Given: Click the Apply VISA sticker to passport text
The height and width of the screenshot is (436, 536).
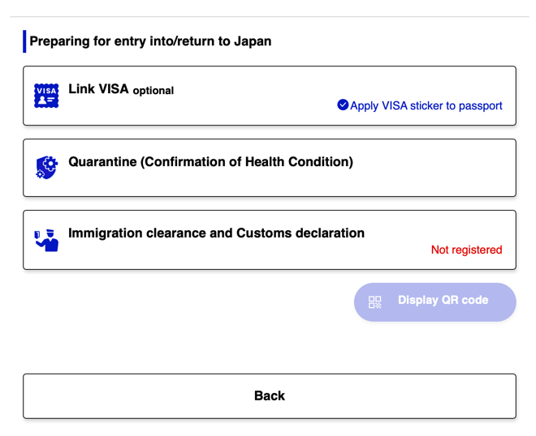Looking at the screenshot, I should coord(426,105).
